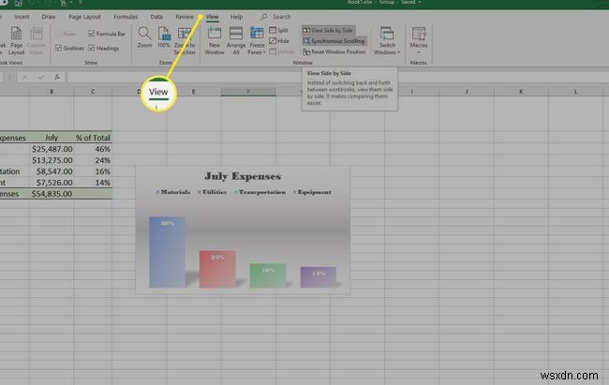
Task: Hide the current window
Action: click(279, 41)
